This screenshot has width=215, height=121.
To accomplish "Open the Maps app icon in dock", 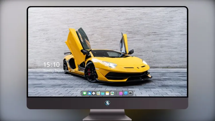I will pos(98,93).
